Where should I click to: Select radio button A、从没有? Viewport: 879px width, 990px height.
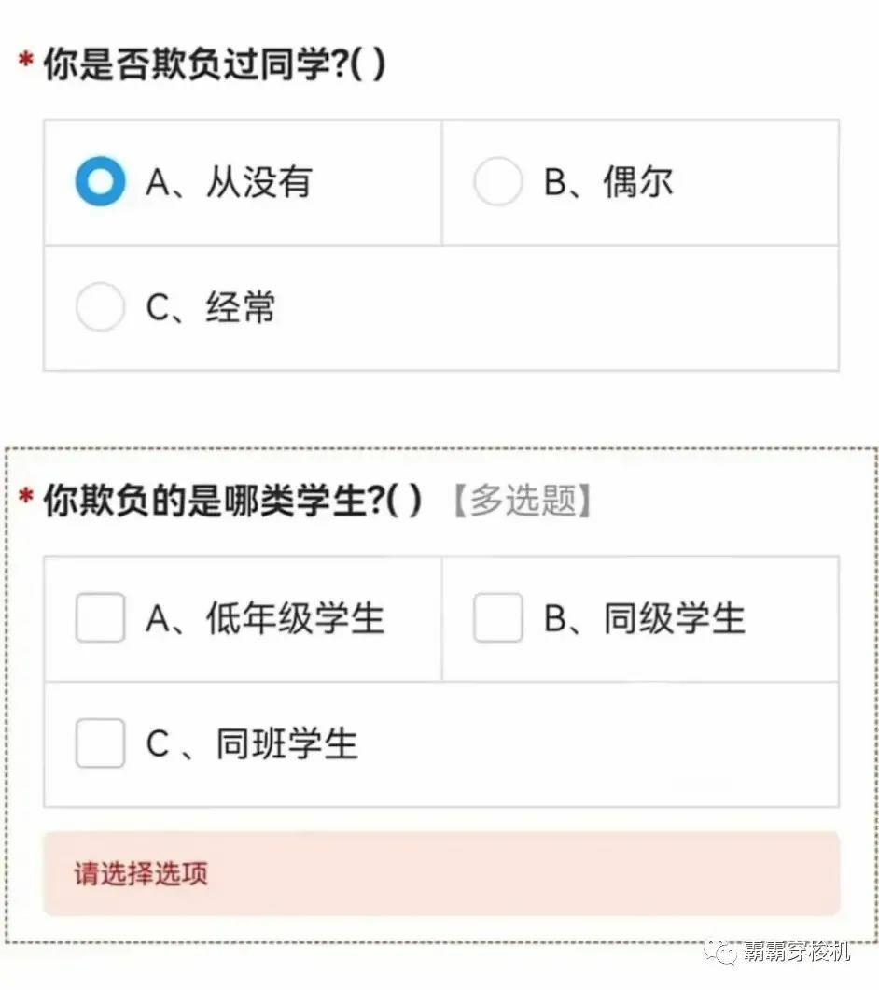99,181
